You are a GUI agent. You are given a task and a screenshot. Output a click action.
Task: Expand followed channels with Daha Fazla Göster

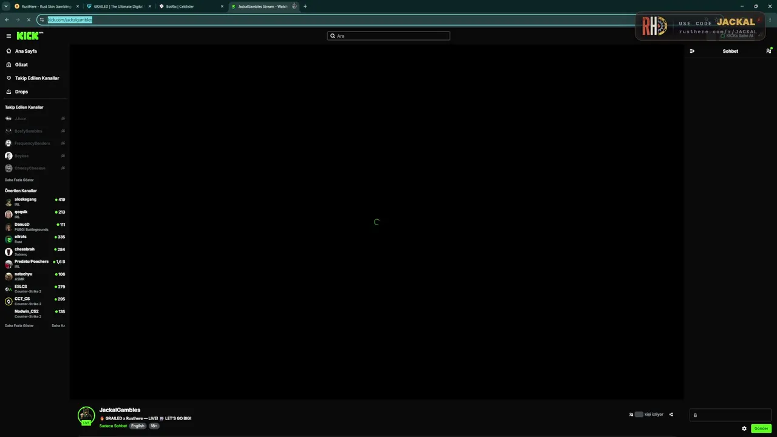coord(19,180)
